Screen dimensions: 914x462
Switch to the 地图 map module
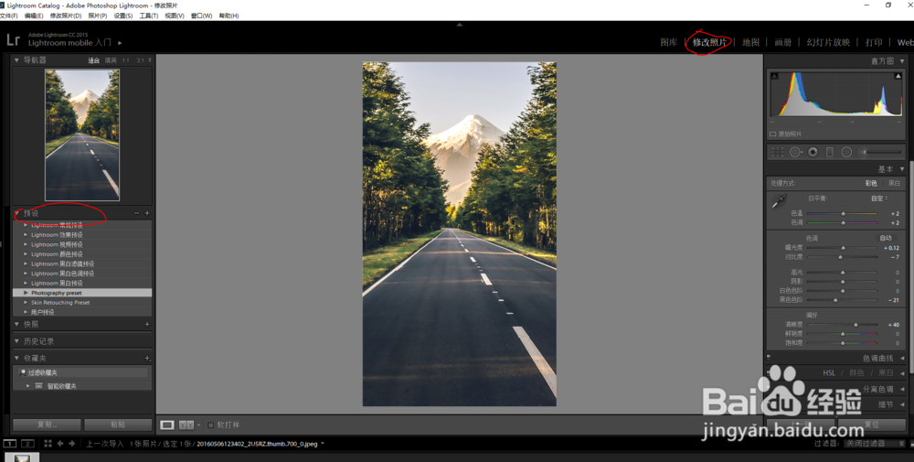750,42
